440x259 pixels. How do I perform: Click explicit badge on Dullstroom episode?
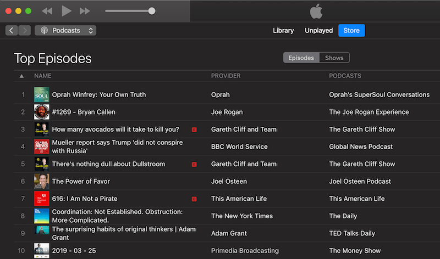tap(194, 165)
